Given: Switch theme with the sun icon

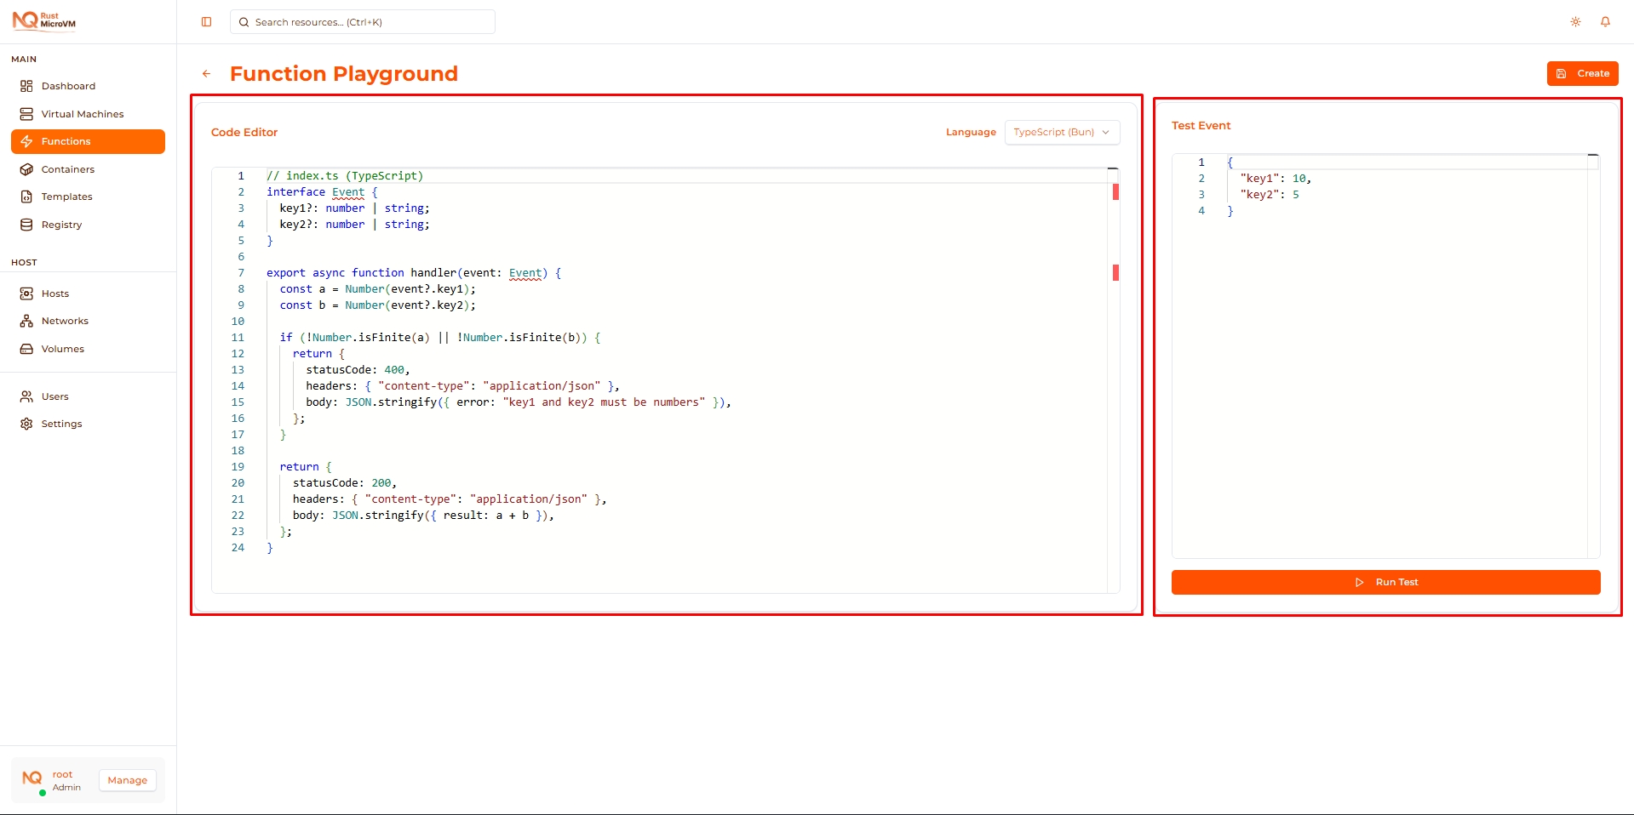Looking at the screenshot, I should (1575, 22).
